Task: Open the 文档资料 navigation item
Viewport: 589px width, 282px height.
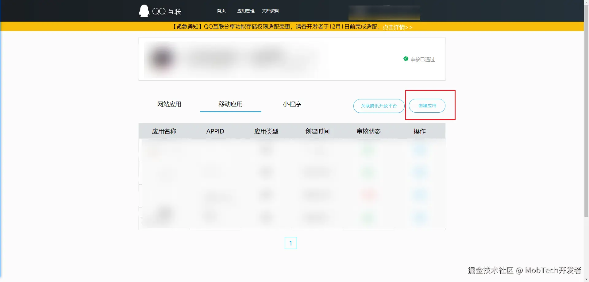Action: (270, 11)
